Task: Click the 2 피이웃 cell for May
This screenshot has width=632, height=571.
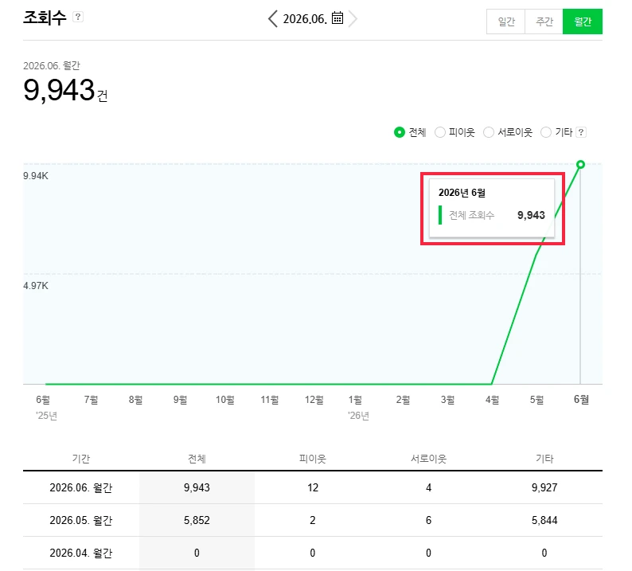Action: click(x=312, y=520)
